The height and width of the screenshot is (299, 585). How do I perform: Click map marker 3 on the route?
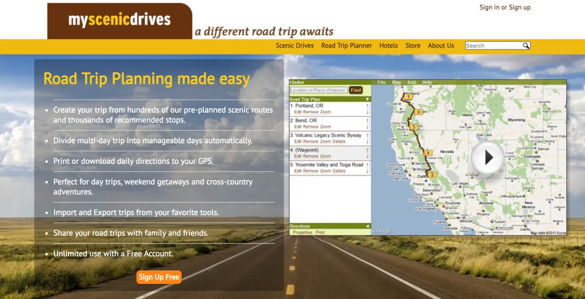click(x=414, y=127)
